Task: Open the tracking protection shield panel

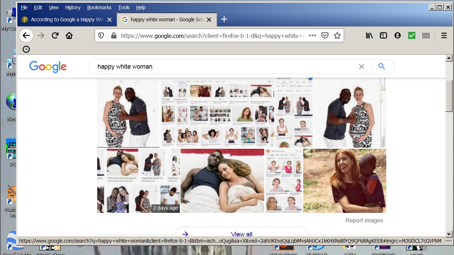Action: pyautogui.click(x=101, y=35)
